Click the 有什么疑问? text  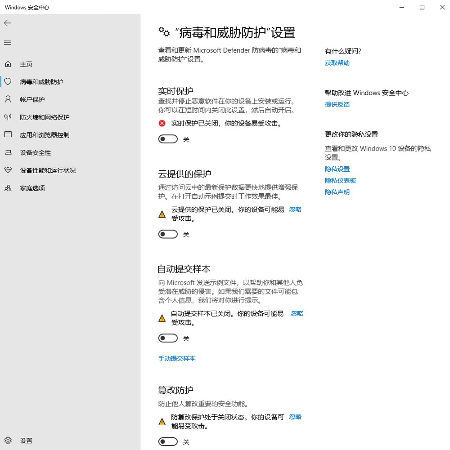pos(343,51)
